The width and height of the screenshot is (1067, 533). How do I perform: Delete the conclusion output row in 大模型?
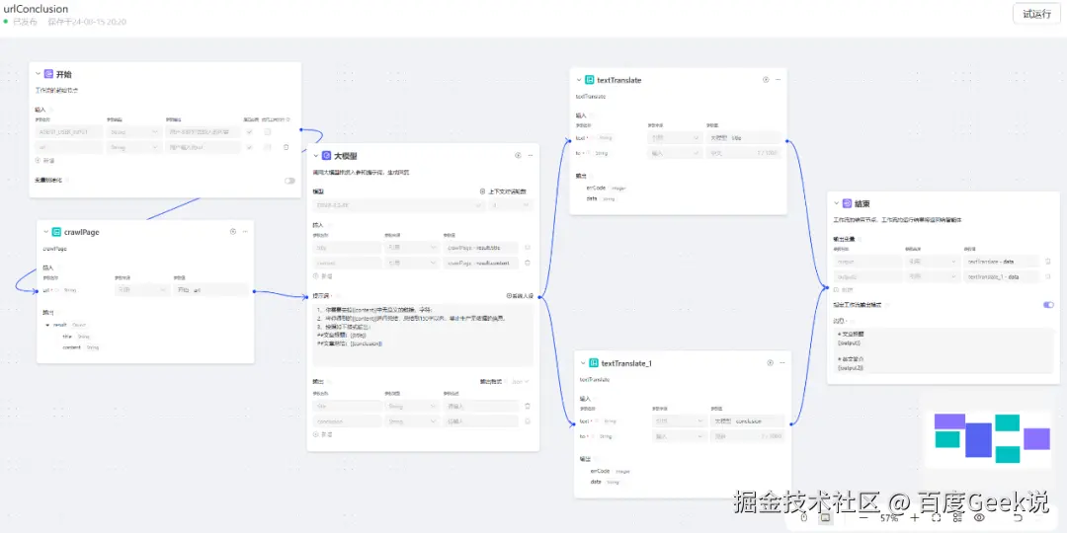(528, 420)
